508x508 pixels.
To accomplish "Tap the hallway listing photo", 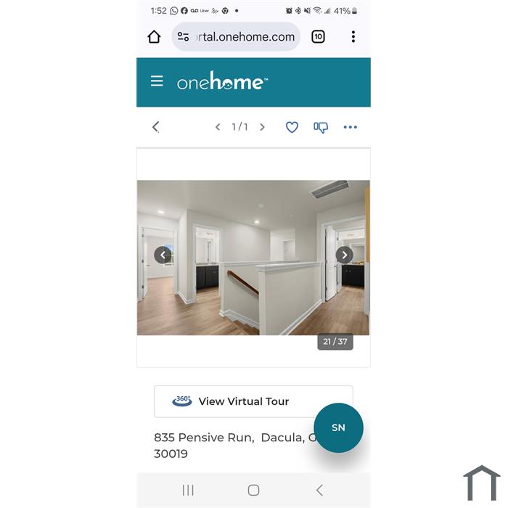I will point(253,258).
